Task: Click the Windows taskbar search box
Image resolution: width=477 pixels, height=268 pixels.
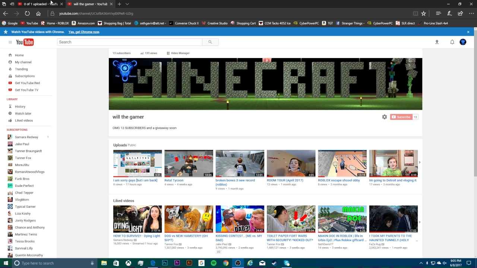Action: (54, 263)
